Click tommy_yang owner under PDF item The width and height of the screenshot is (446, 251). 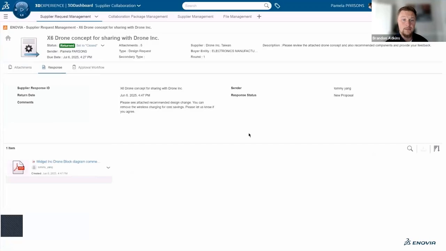click(45, 167)
